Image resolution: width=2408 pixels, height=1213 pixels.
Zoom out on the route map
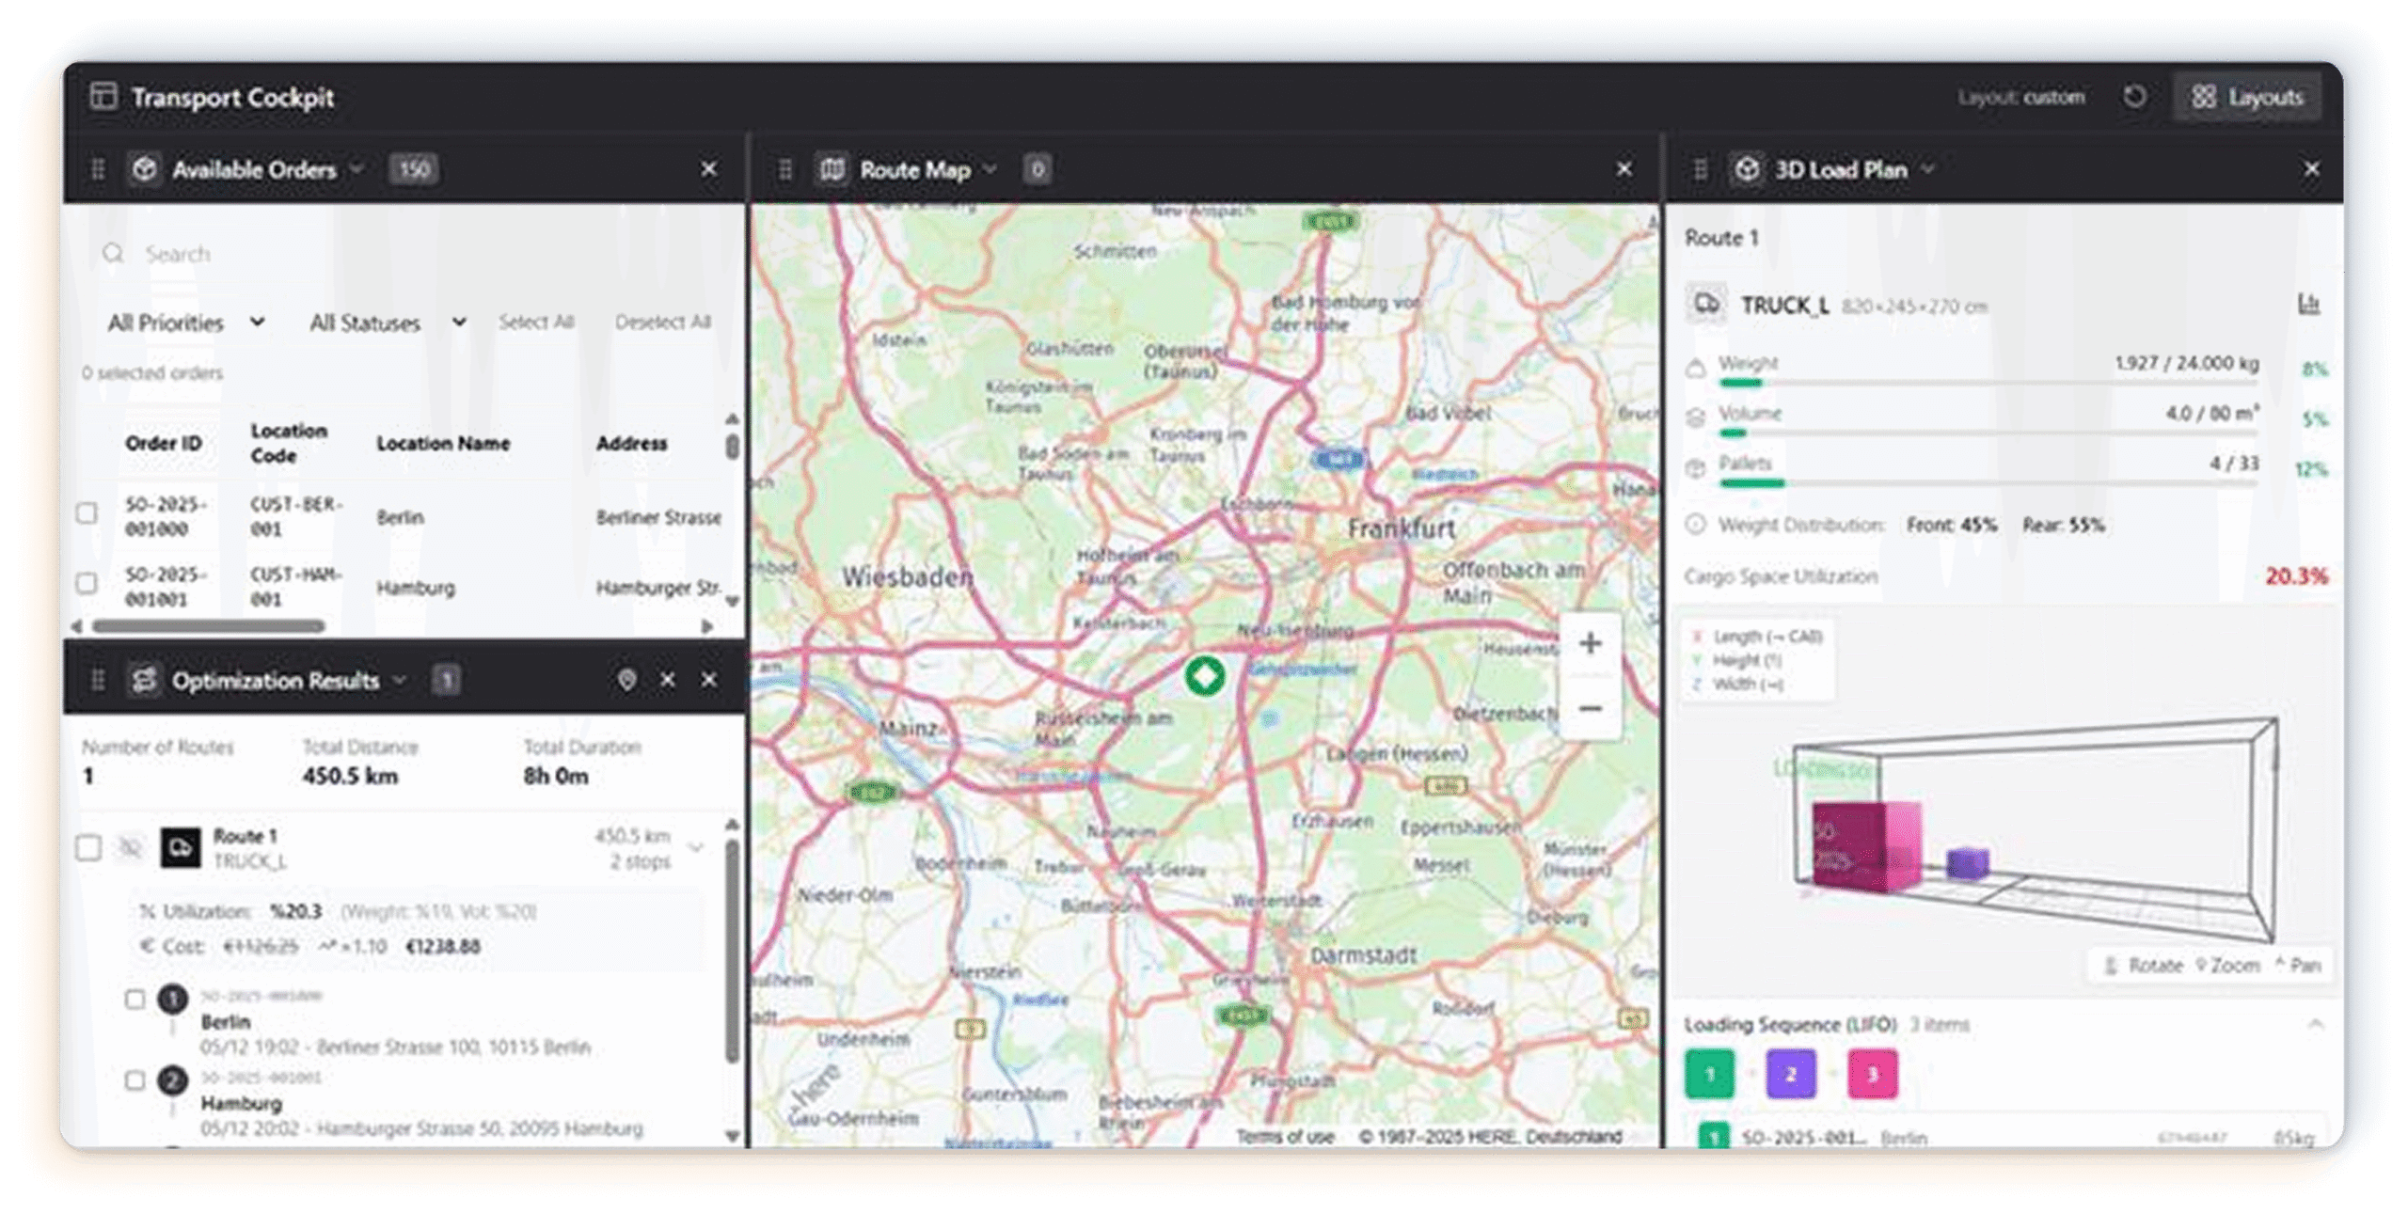click(x=1590, y=708)
